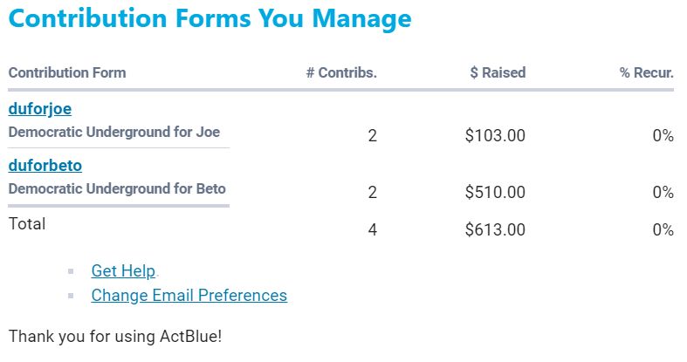This screenshot has height=362, width=687.
Task: Click the $510.00 raised amount
Action: point(495,192)
